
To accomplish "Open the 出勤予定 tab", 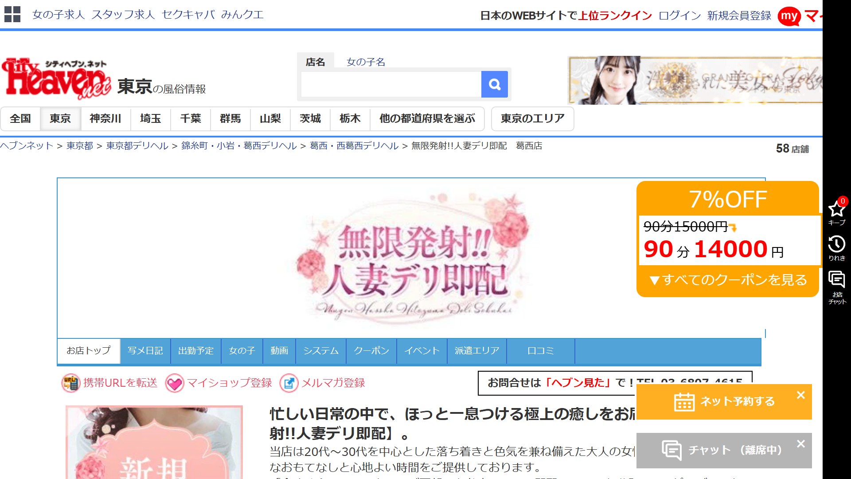I will (196, 351).
